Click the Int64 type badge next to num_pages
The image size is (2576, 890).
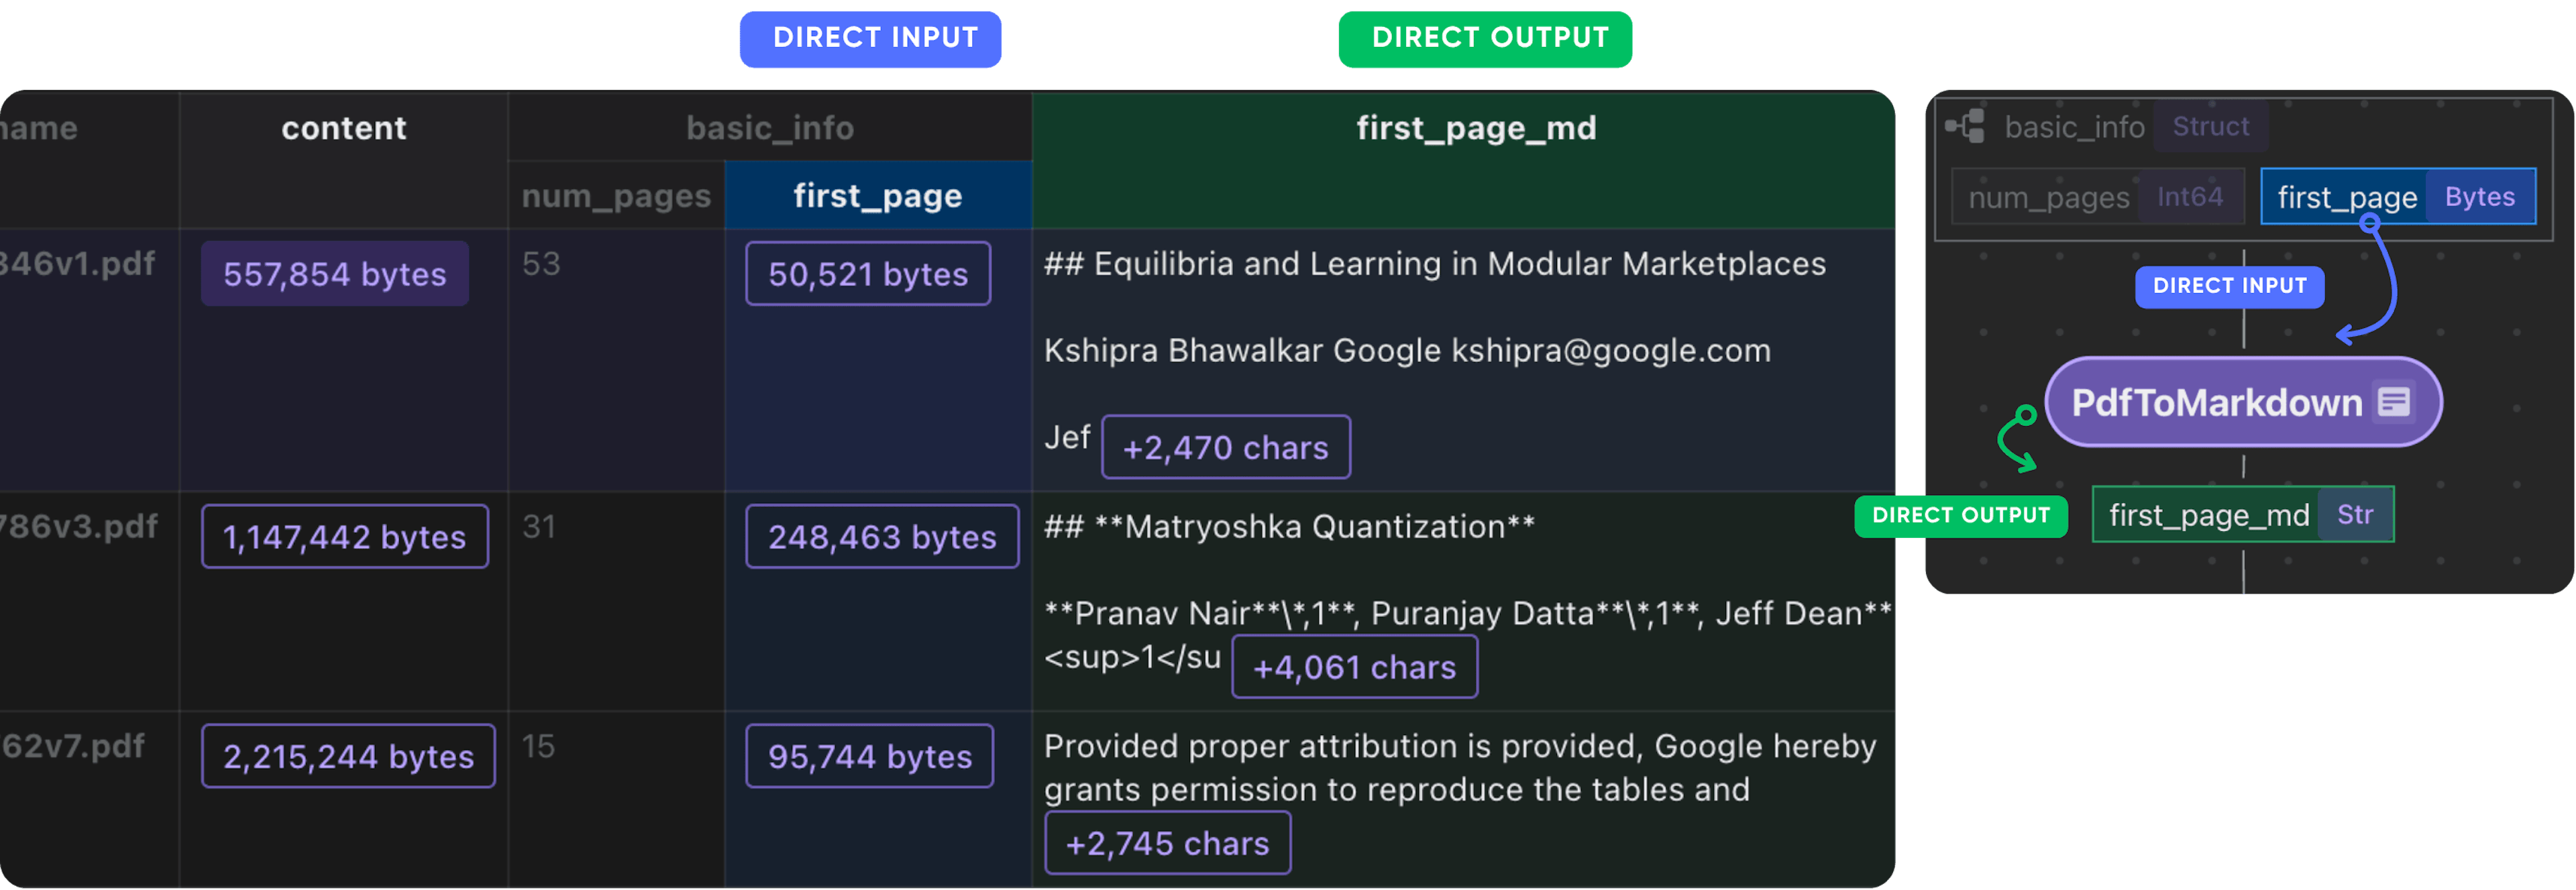(x=2194, y=197)
